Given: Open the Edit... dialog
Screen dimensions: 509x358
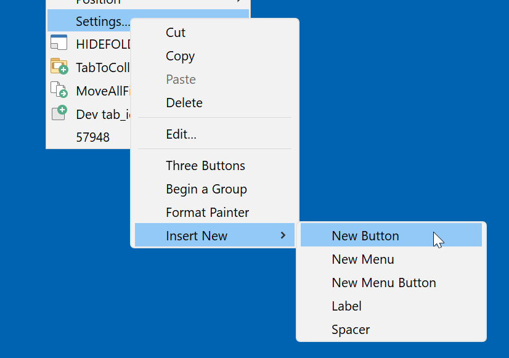Looking at the screenshot, I should pos(181,134).
